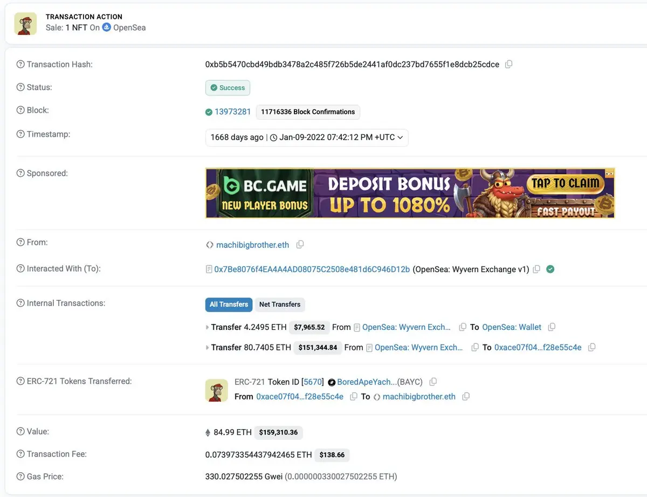Click the $7,965.52 price badge
Viewport: 647px width, 497px height.
point(308,327)
